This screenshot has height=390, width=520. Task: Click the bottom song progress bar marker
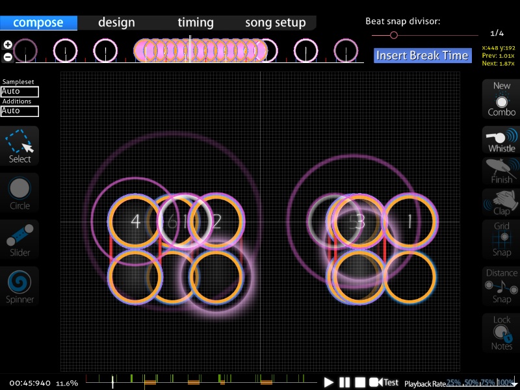pyautogui.click(x=112, y=382)
